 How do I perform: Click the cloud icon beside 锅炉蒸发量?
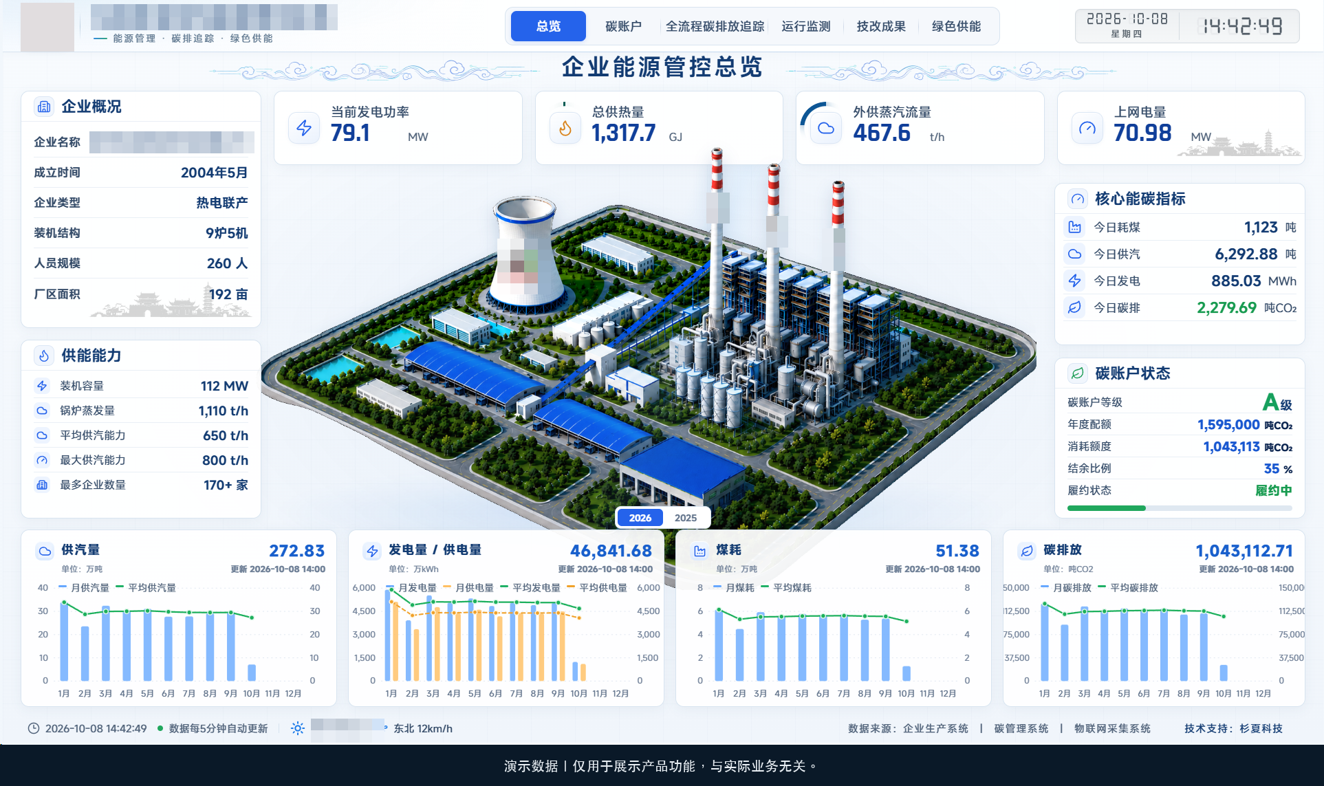click(42, 411)
